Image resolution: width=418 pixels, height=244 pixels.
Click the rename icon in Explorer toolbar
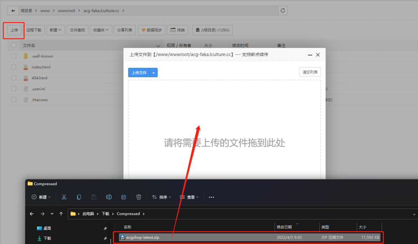(x=109, y=197)
